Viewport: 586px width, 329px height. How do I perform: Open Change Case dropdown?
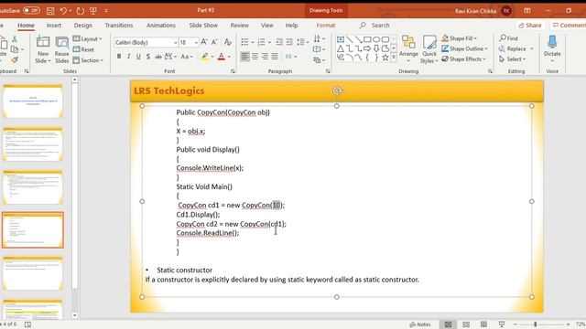(x=187, y=57)
